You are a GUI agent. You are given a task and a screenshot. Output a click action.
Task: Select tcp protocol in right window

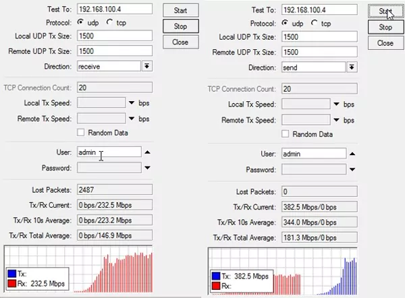(314, 23)
